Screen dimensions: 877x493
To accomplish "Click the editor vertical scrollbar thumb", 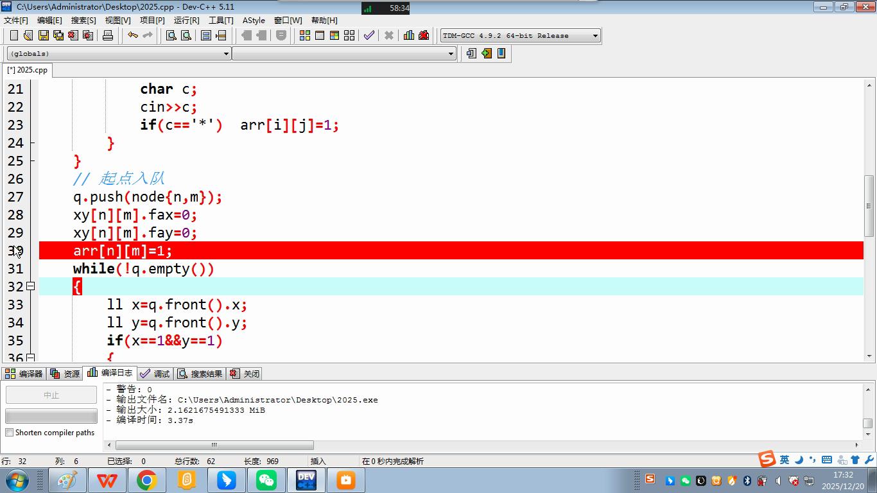I will [869, 206].
